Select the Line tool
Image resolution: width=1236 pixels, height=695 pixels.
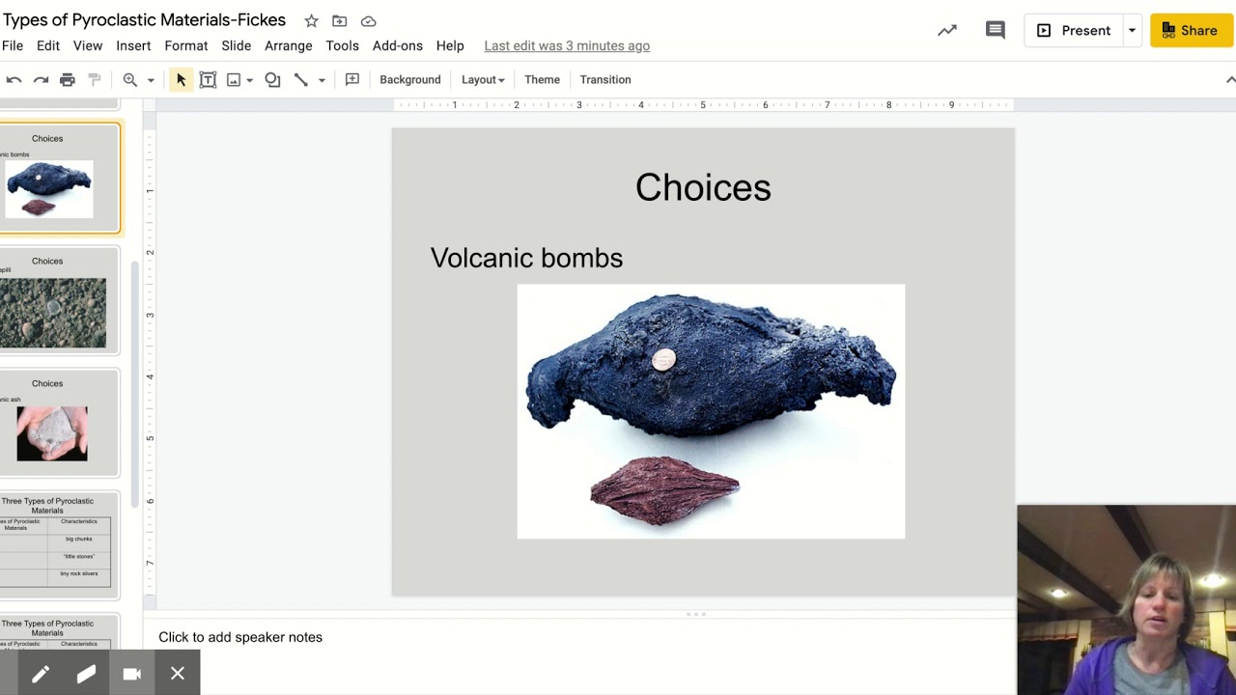[x=301, y=80]
